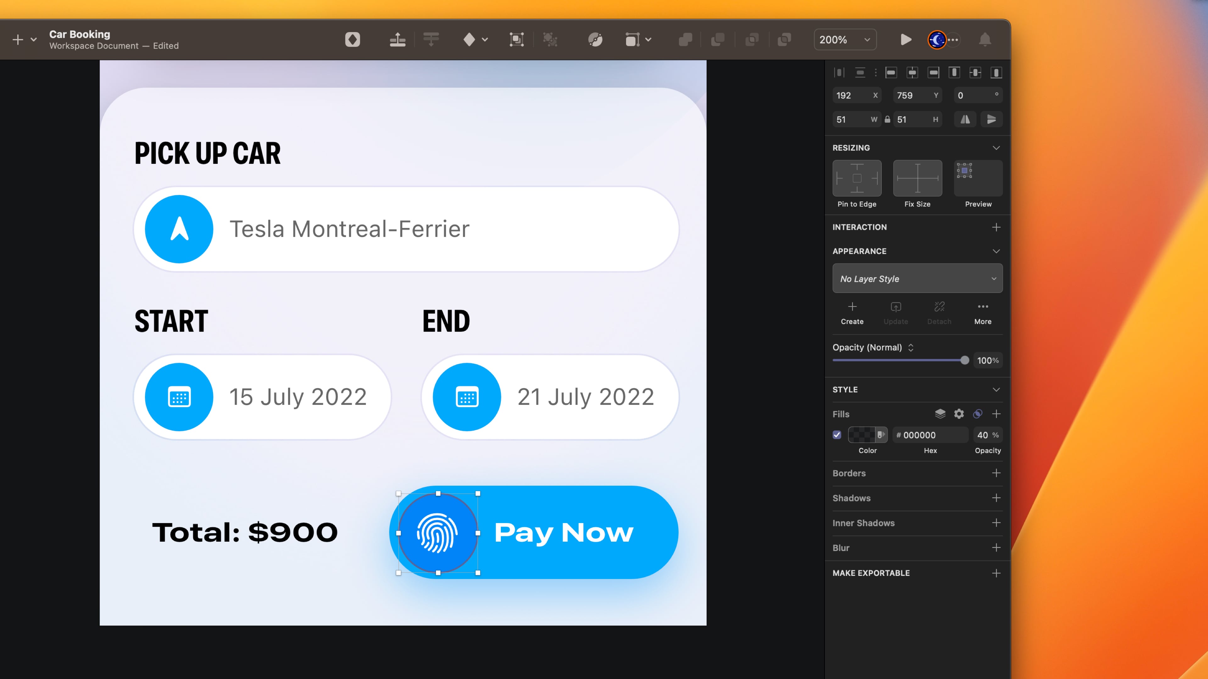Disable the Fills checkbox
Screen dimensions: 1208x679
coord(837,435)
